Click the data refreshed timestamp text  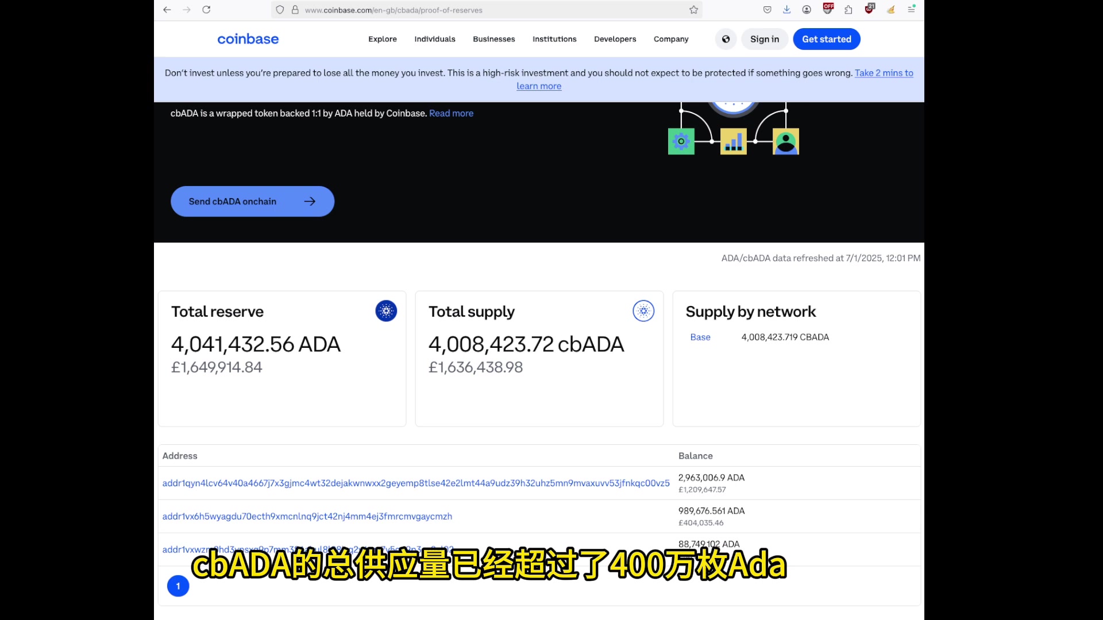(821, 258)
